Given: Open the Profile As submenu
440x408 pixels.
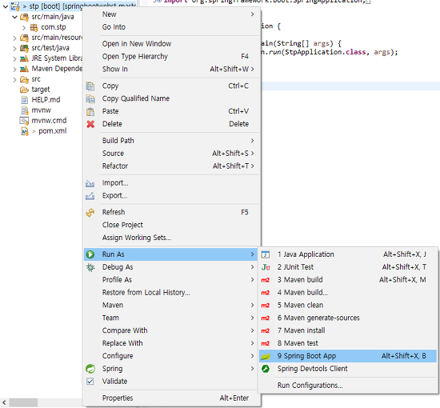Looking at the screenshot, I should (x=172, y=280).
